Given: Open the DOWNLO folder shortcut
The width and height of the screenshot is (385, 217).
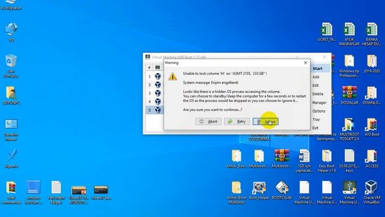Looking at the screenshot, I should click(372, 95).
